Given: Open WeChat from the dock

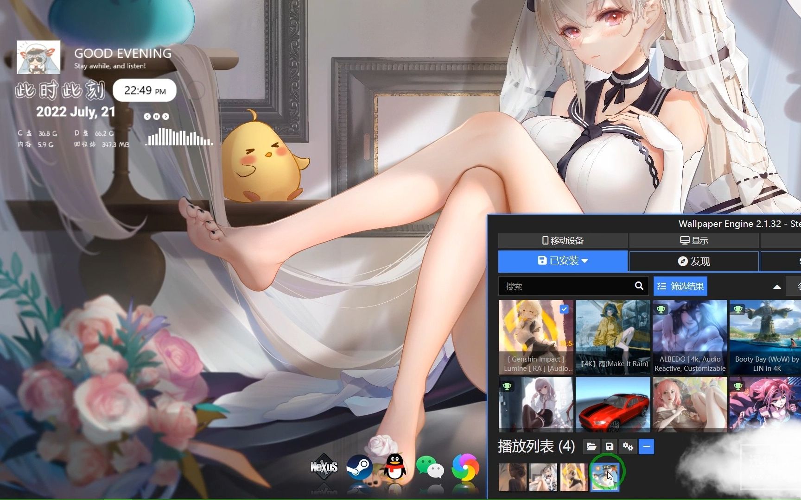Looking at the screenshot, I should tap(430, 467).
